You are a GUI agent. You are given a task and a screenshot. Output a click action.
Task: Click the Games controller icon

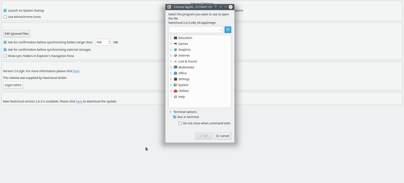click(x=176, y=44)
